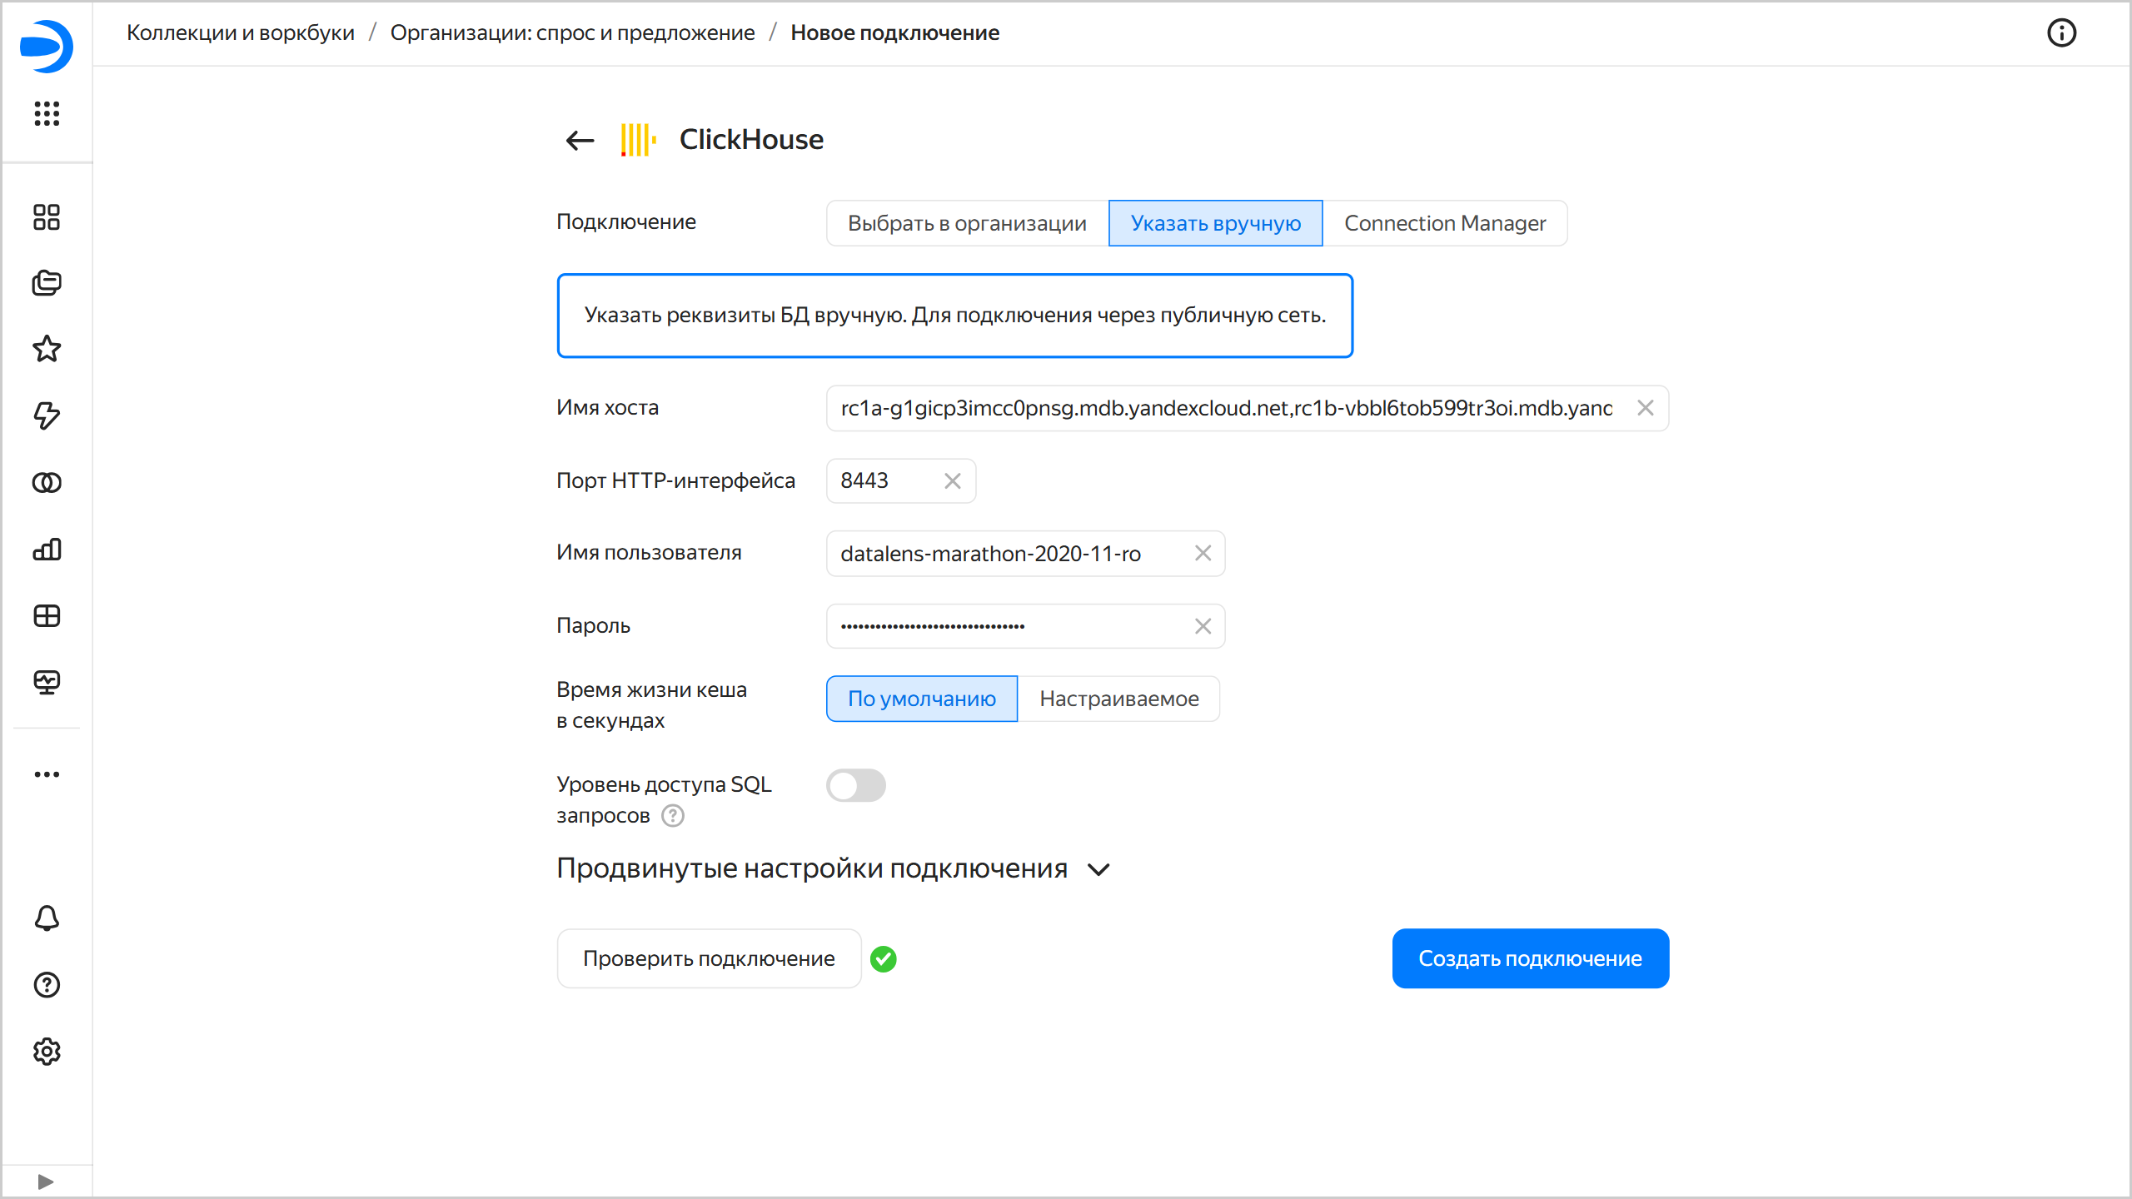The height and width of the screenshot is (1199, 2132).
Task: Open notifications bell icon
Action: pyautogui.click(x=47, y=918)
